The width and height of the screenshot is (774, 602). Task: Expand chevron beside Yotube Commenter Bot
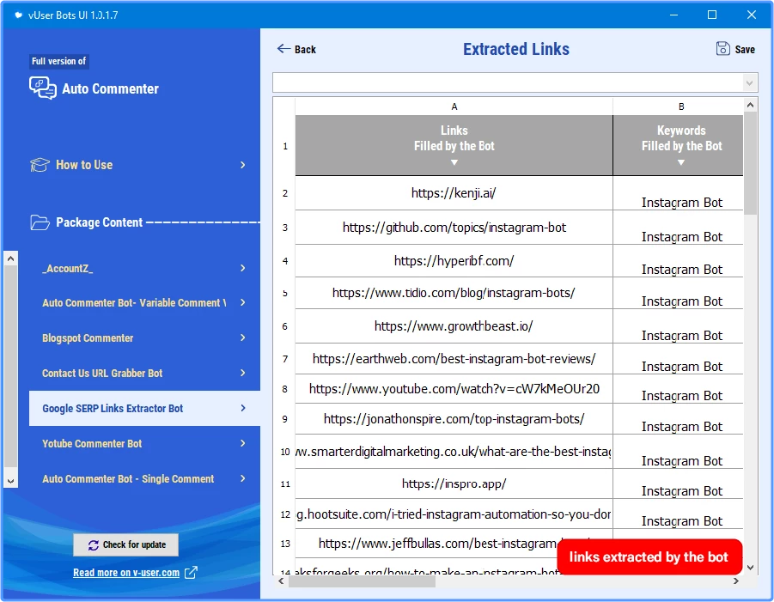[242, 443]
